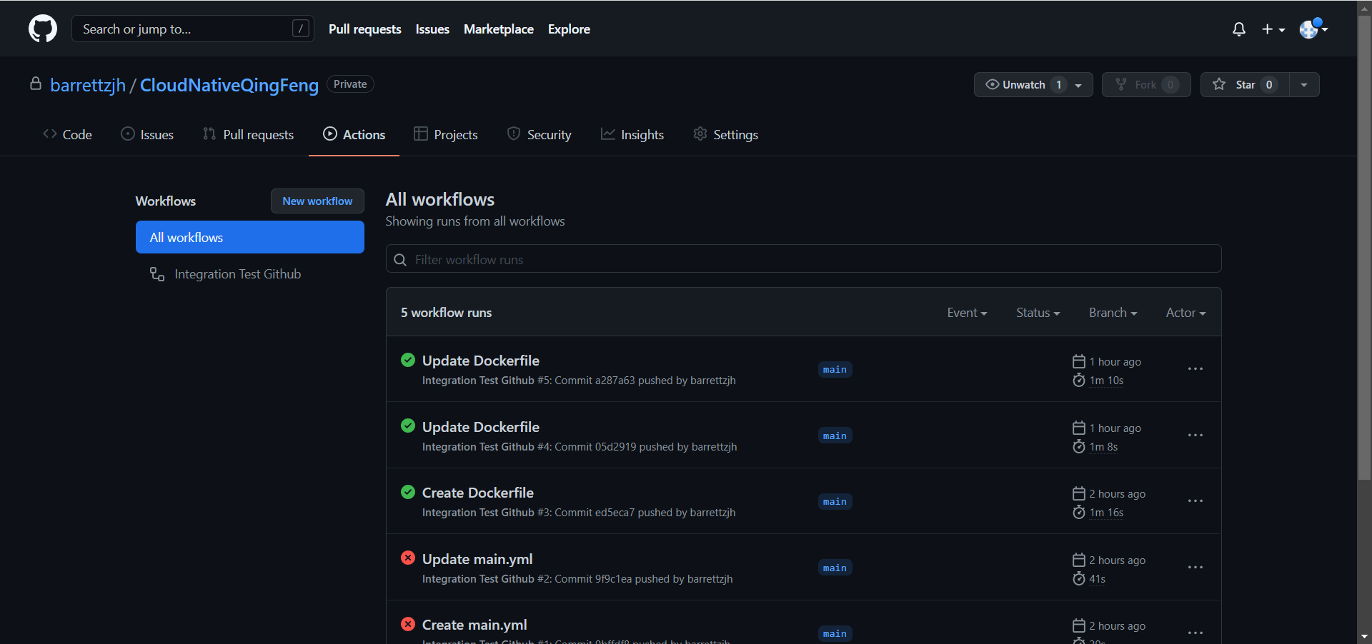
Task: Click the stopwatch icon next to 1m 8s
Action: pyautogui.click(x=1079, y=447)
